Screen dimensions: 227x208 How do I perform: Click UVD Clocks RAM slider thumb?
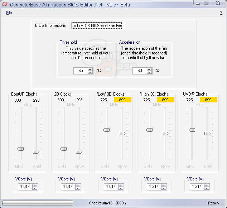(208, 134)
